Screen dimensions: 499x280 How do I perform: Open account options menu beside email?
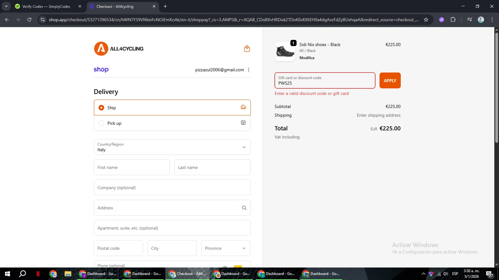pyautogui.click(x=249, y=70)
